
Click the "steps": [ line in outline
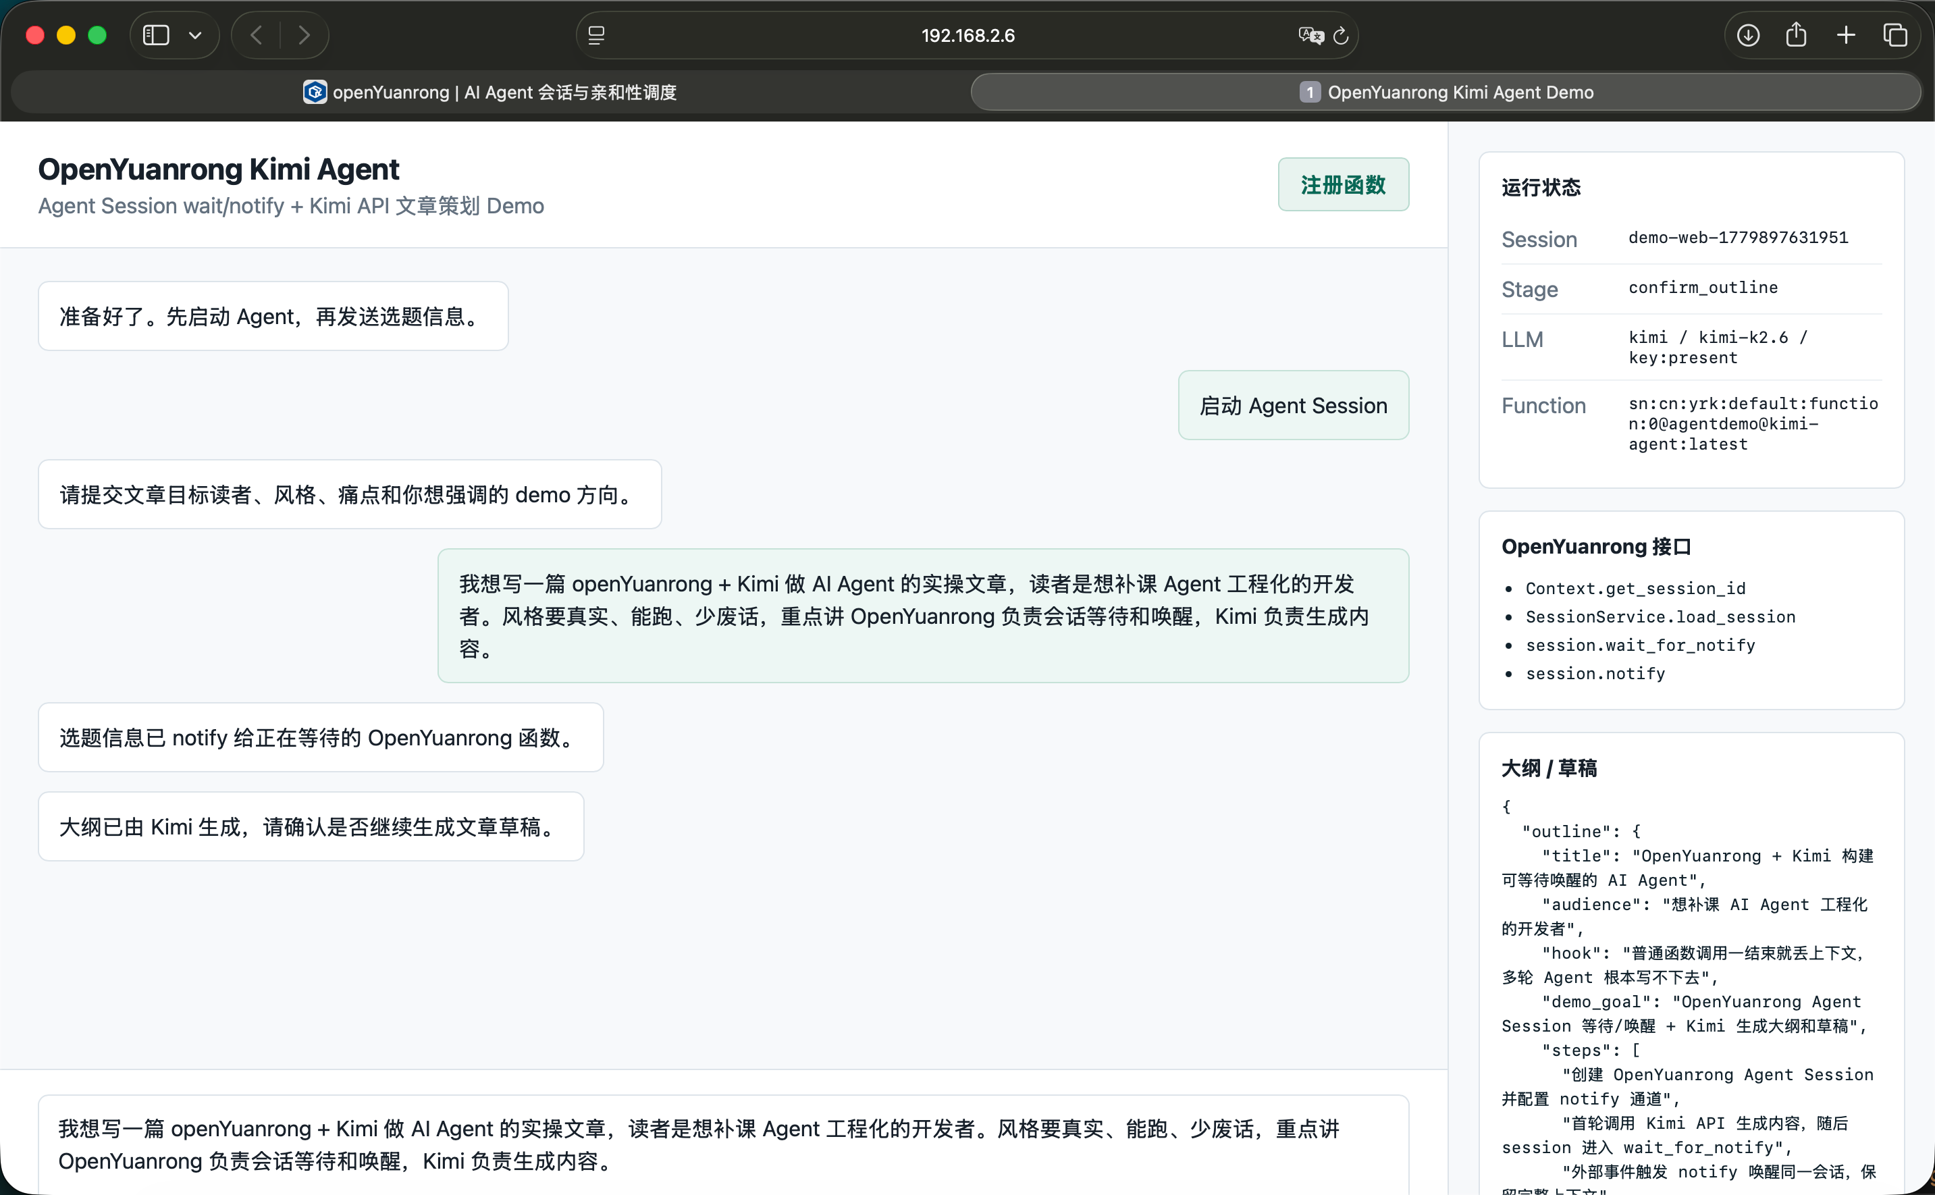pyautogui.click(x=1591, y=1051)
